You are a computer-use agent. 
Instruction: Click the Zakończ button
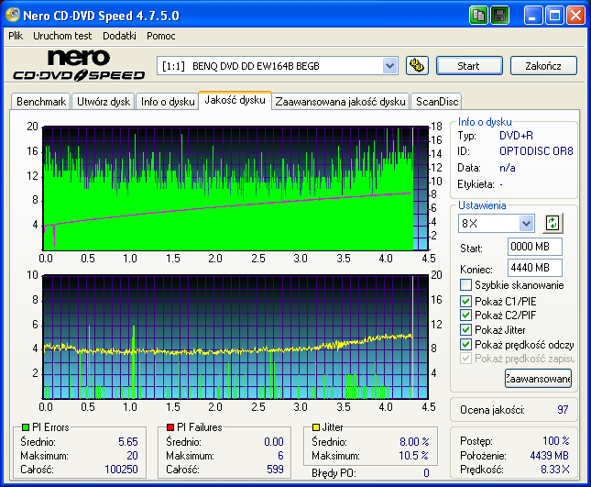[543, 66]
